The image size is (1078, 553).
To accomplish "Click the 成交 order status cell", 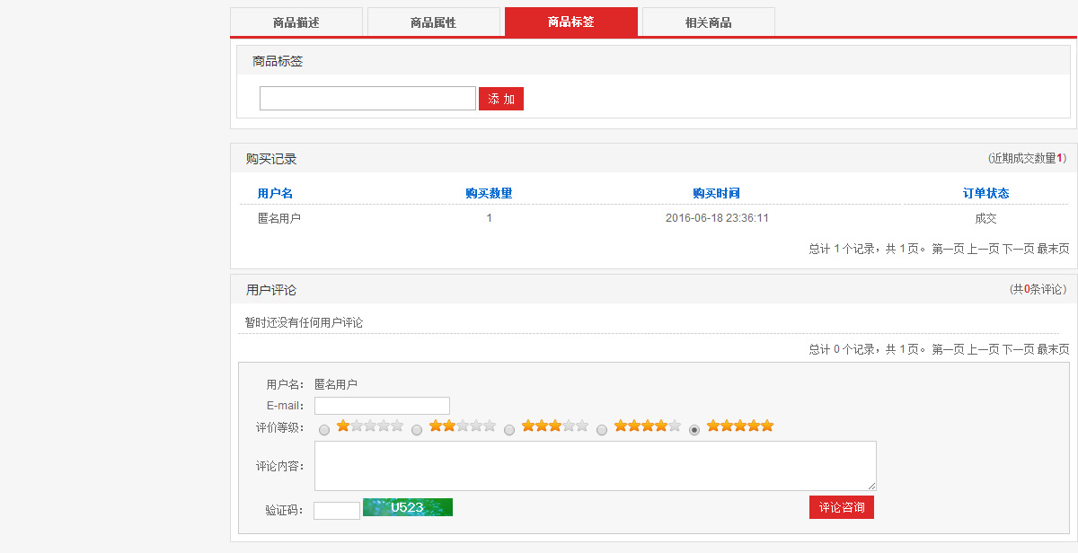I will click(985, 218).
